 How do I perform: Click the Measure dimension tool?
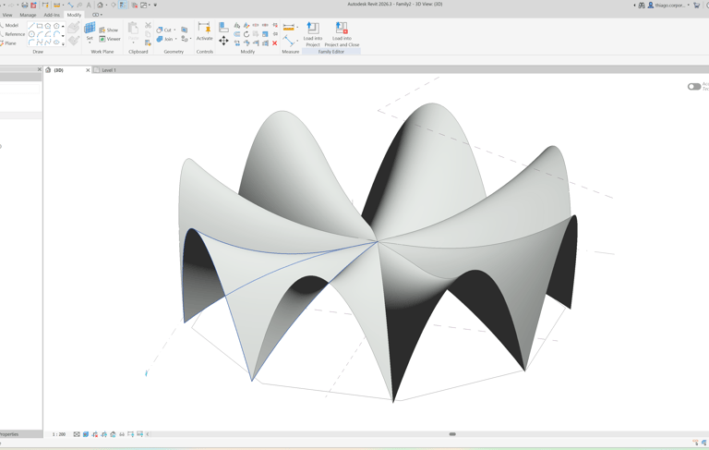tap(289, 28)
